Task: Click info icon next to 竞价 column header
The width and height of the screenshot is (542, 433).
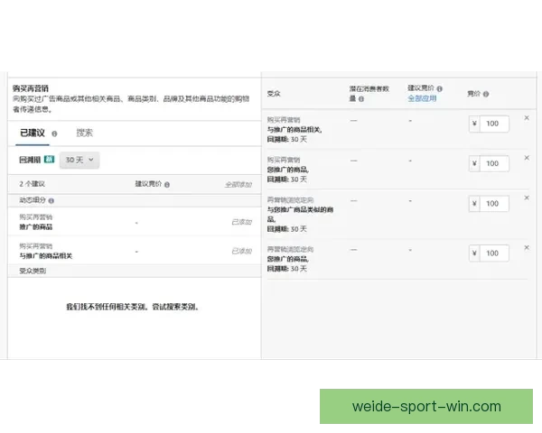Action: pyautogui.click(x=488, y=94)
